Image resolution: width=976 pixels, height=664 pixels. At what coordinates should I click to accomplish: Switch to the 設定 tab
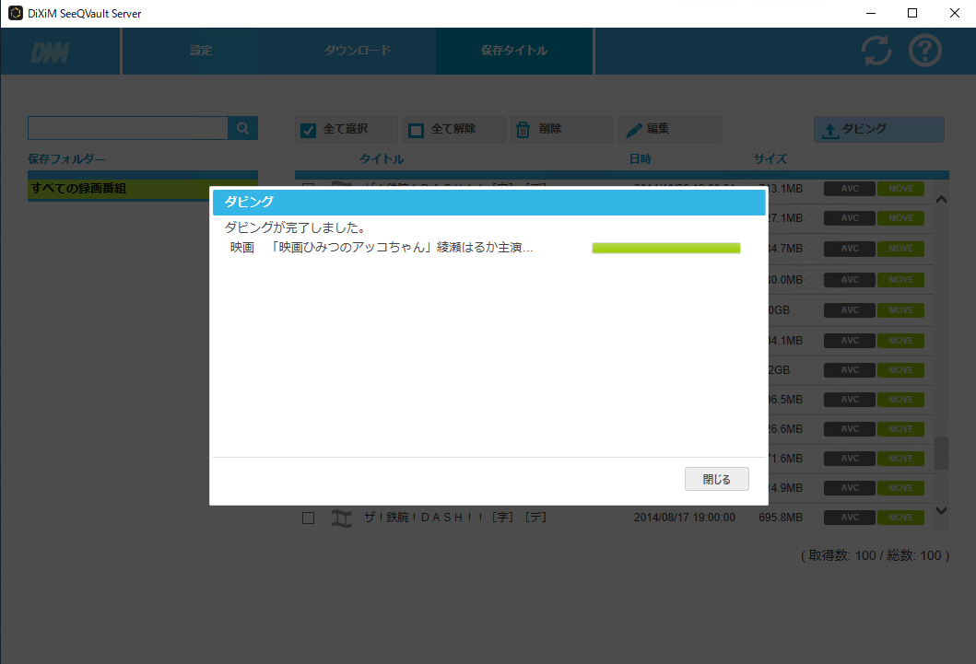[x=201, y=51]
